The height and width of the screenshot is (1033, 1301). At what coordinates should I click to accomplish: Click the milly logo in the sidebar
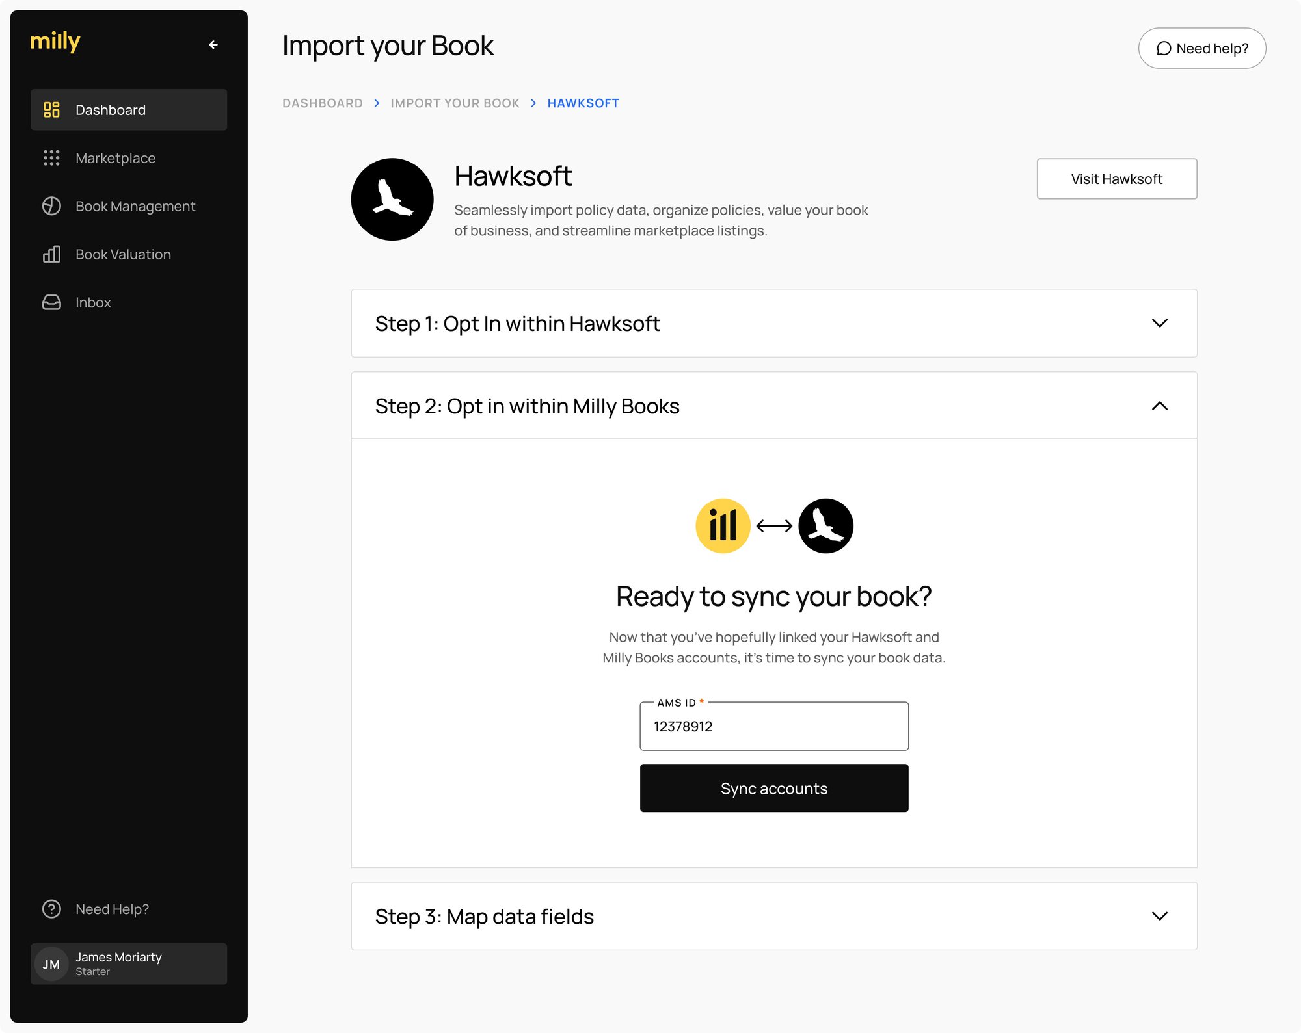point(56,42)
